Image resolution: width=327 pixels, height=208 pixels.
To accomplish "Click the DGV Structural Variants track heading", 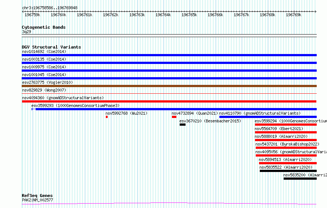I will coord(51,47).
